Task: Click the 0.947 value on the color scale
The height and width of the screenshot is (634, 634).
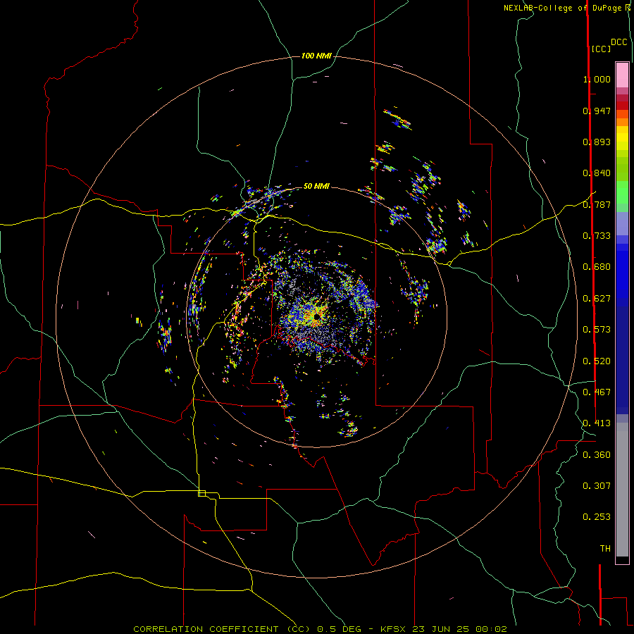Action: coord(597,111)
